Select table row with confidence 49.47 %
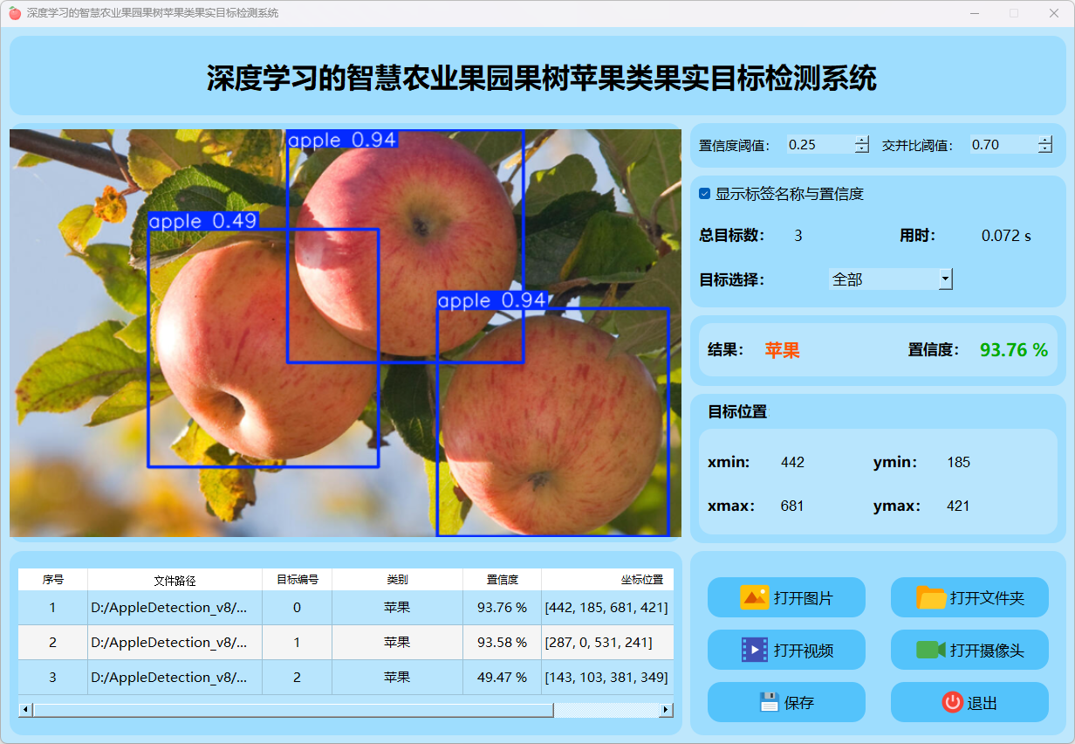Image resolution: width=1075 pixels, height=744 pixels. pyautogui.click(x=346, y=677)
